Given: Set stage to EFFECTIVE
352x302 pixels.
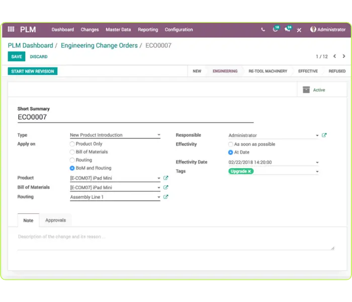Looking at the screenshot, I should tap(308, 71).
